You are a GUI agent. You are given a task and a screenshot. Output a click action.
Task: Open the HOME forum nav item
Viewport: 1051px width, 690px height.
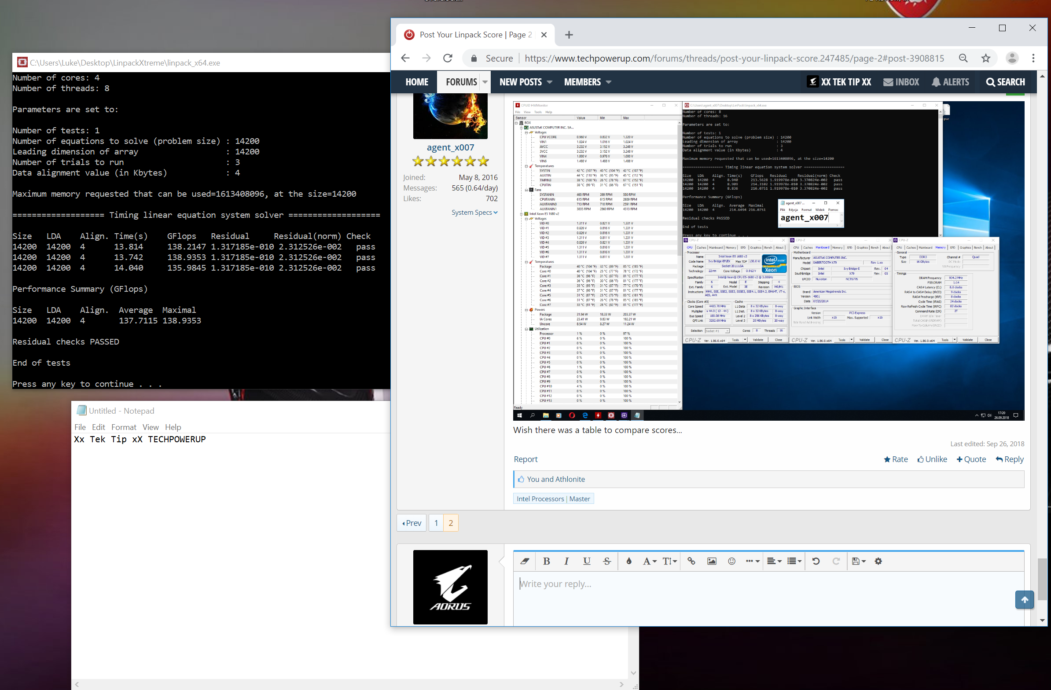coord(417,82)
